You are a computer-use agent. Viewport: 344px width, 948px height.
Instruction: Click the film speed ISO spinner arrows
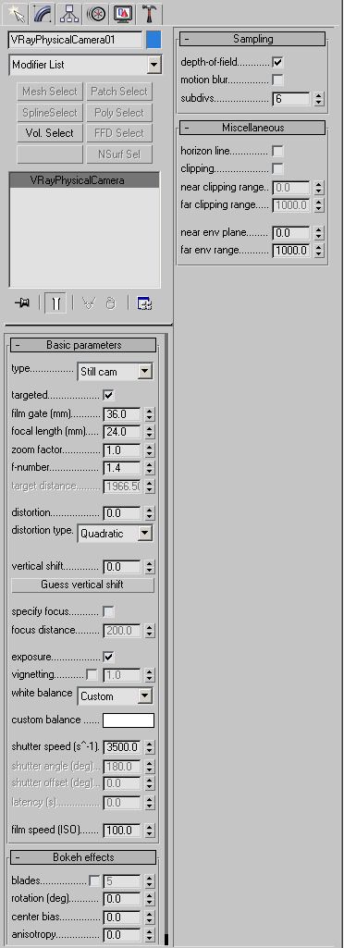(x=149, y=831)
